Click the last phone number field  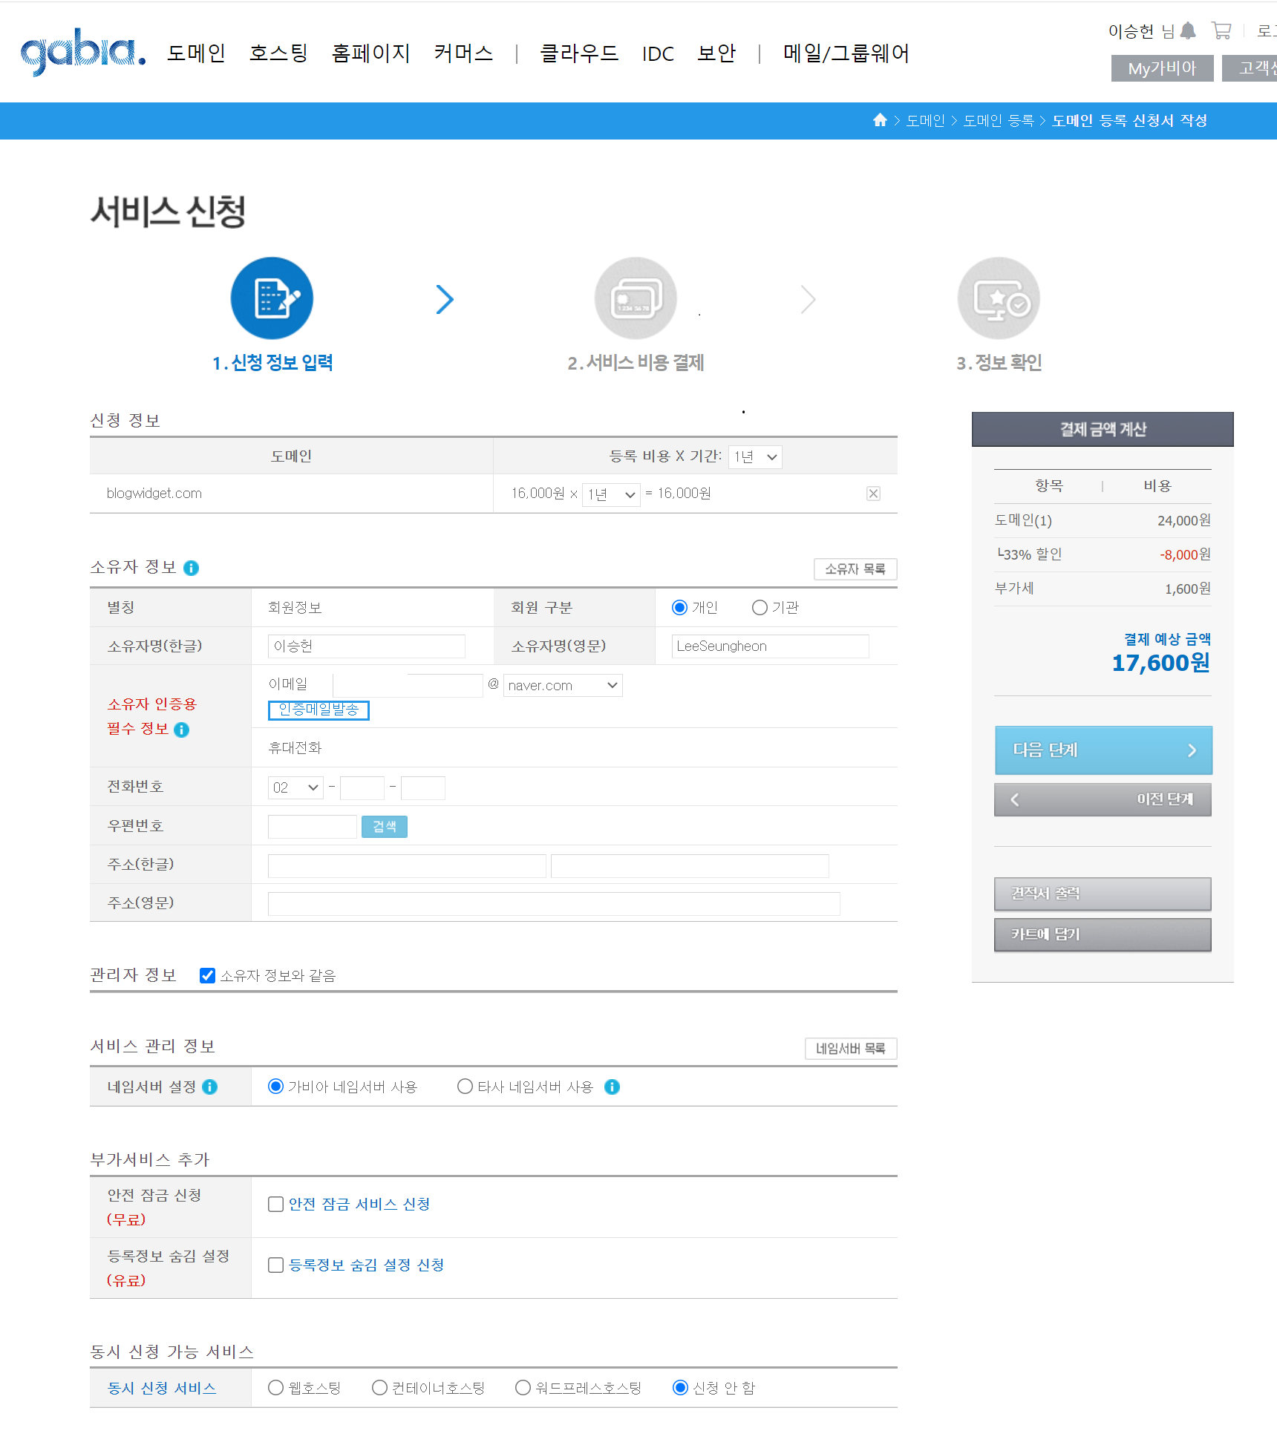click(x=423, y=787)
